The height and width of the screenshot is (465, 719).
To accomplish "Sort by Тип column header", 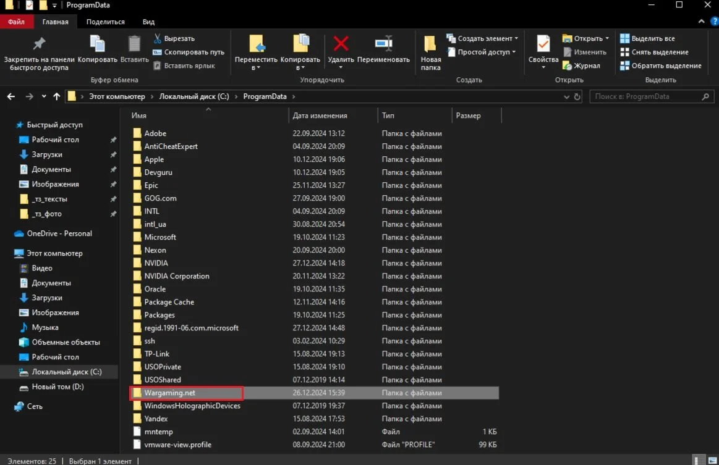I will (388, 115).
